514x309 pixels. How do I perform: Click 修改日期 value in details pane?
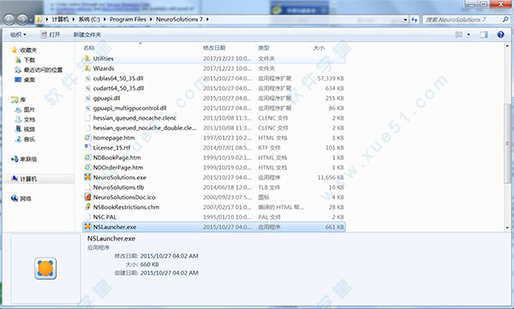point(169,256)
